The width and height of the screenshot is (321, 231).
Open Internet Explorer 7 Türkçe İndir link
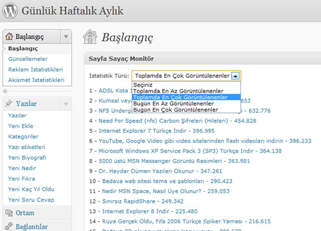point(157,131)
